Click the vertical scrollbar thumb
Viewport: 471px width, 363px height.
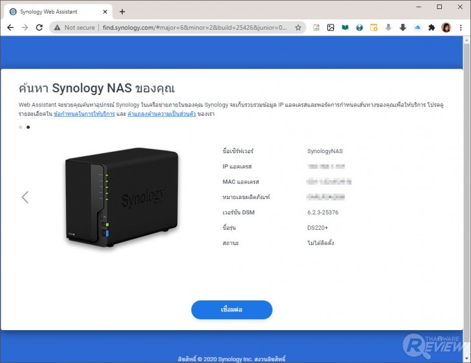tap(466, 192)
